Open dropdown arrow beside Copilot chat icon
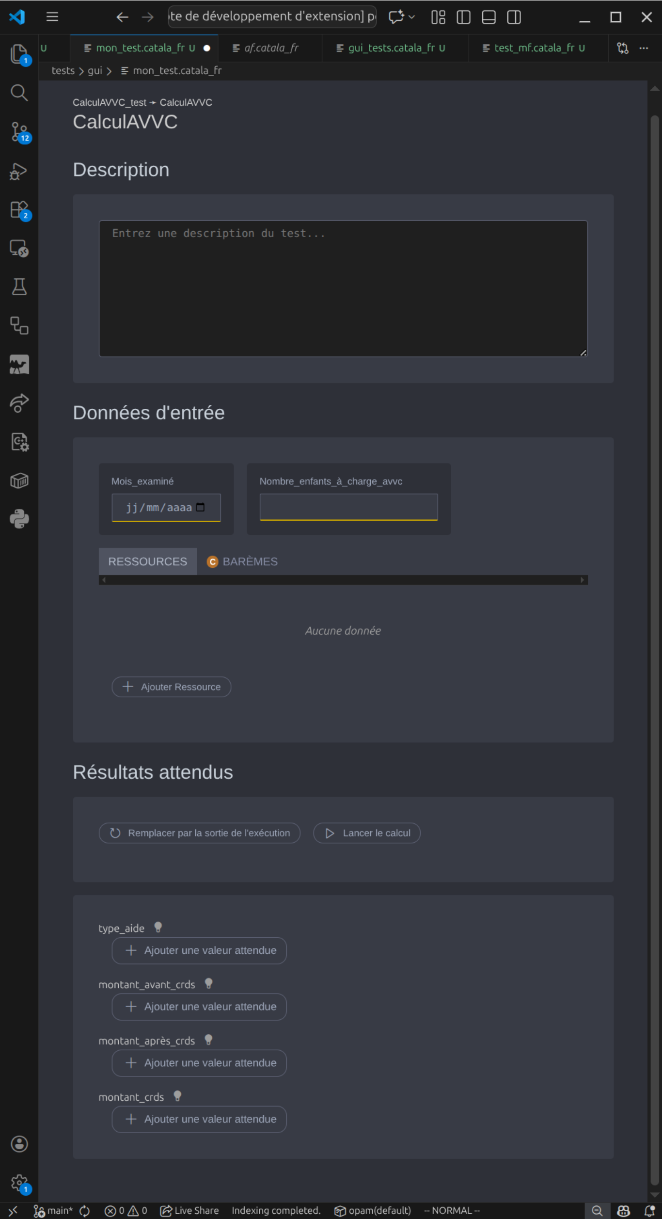 point(412,17)
